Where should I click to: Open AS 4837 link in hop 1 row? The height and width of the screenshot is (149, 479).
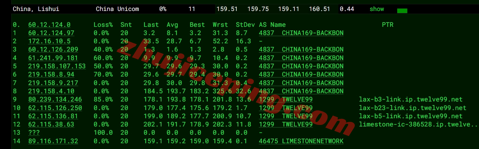tap(301, 33)
